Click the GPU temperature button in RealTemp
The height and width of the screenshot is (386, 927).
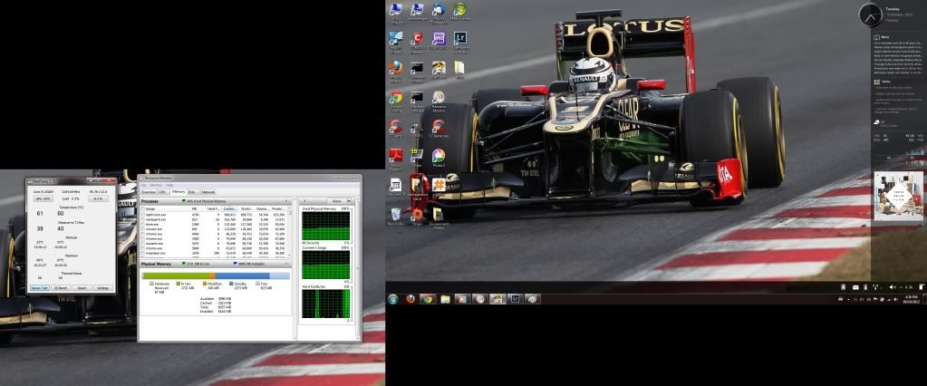[42, 198]
